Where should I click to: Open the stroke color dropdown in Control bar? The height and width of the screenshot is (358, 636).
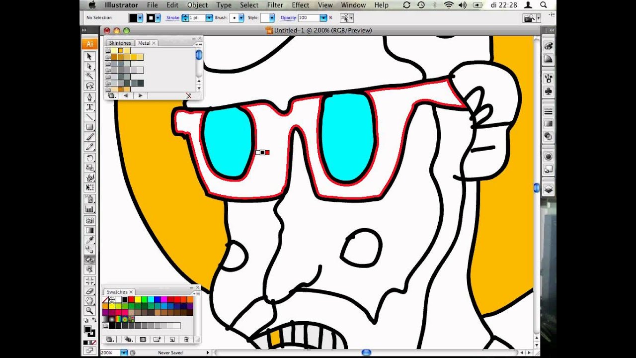click(x=158, y=18)
